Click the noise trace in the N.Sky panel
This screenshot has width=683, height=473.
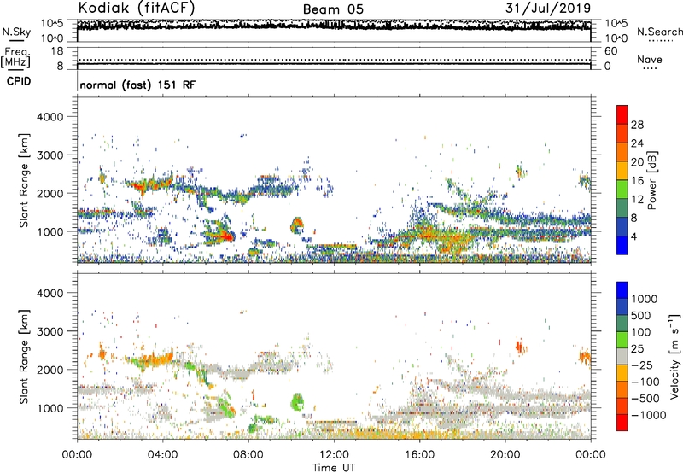[334, 26]
